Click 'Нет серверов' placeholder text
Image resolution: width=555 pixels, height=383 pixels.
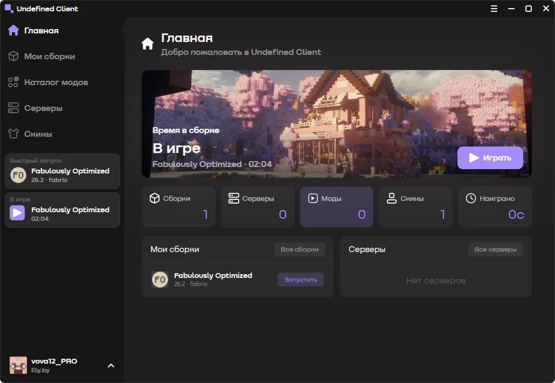pyautogui.click(x=436, y=281)
